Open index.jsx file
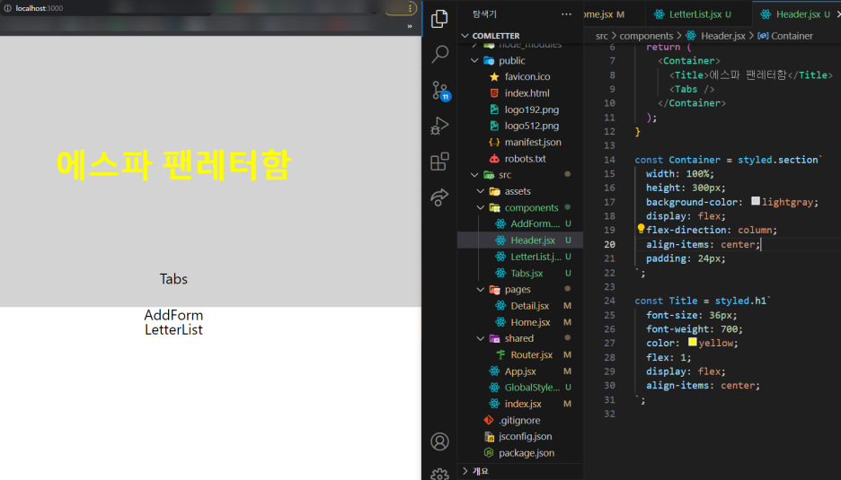841x480 pixels. coord(522,404)
